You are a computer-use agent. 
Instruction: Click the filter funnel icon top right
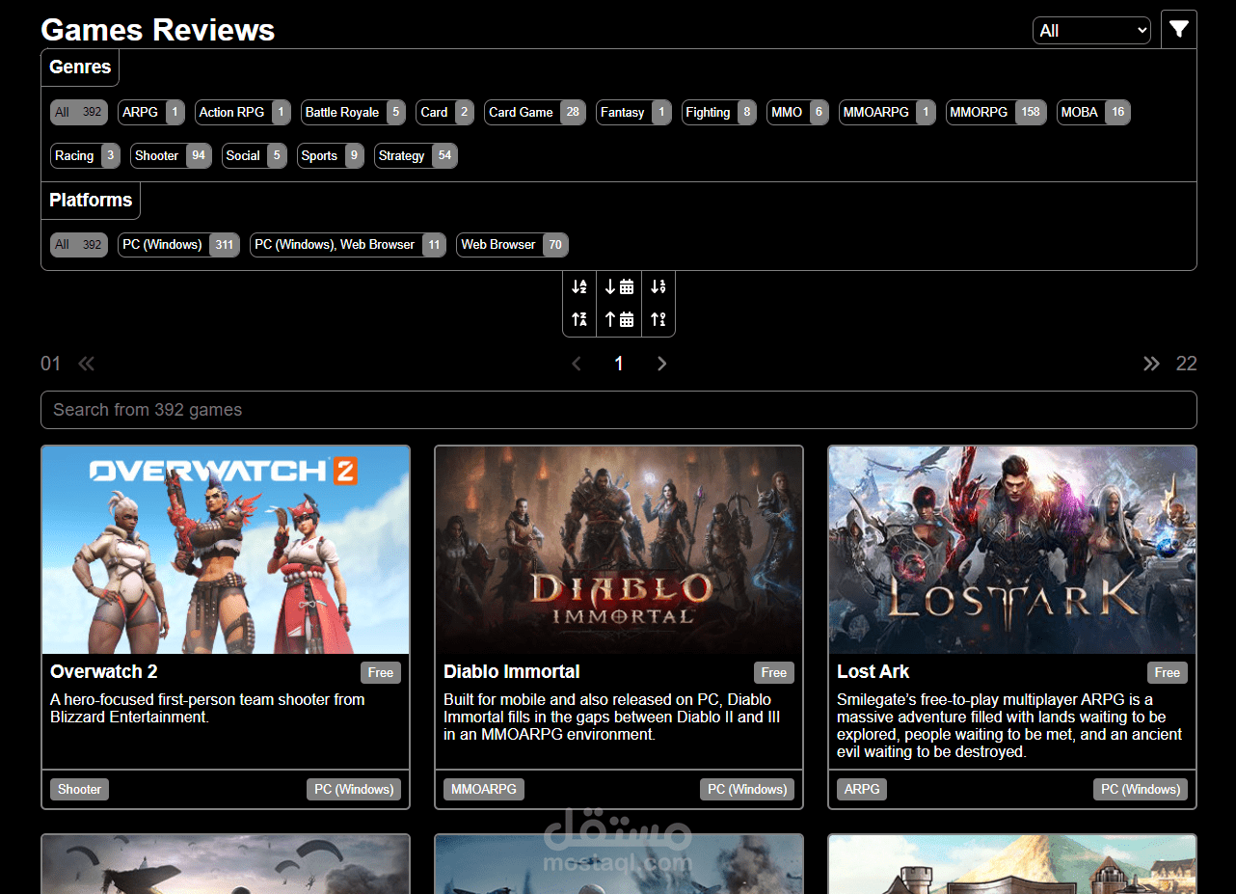1178,29
